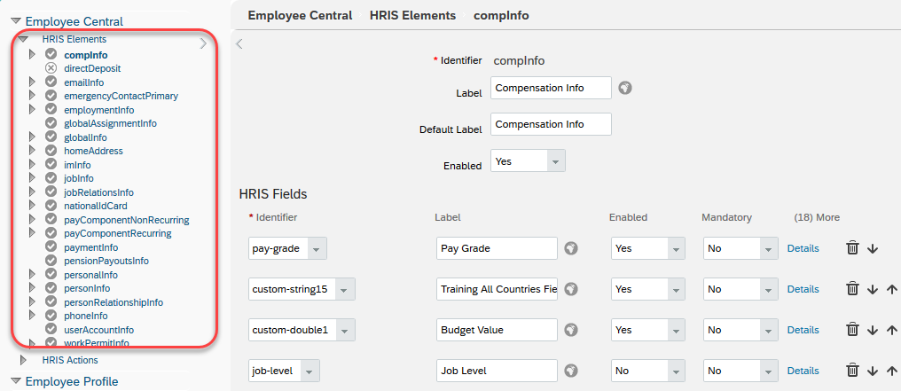
Task: Click the status check icon beside compInfo
Action: (51, 55)
